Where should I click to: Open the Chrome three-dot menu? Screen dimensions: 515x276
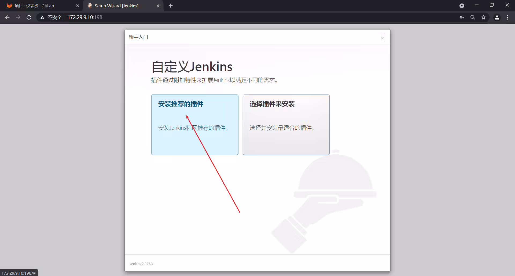tap(507, 17)
